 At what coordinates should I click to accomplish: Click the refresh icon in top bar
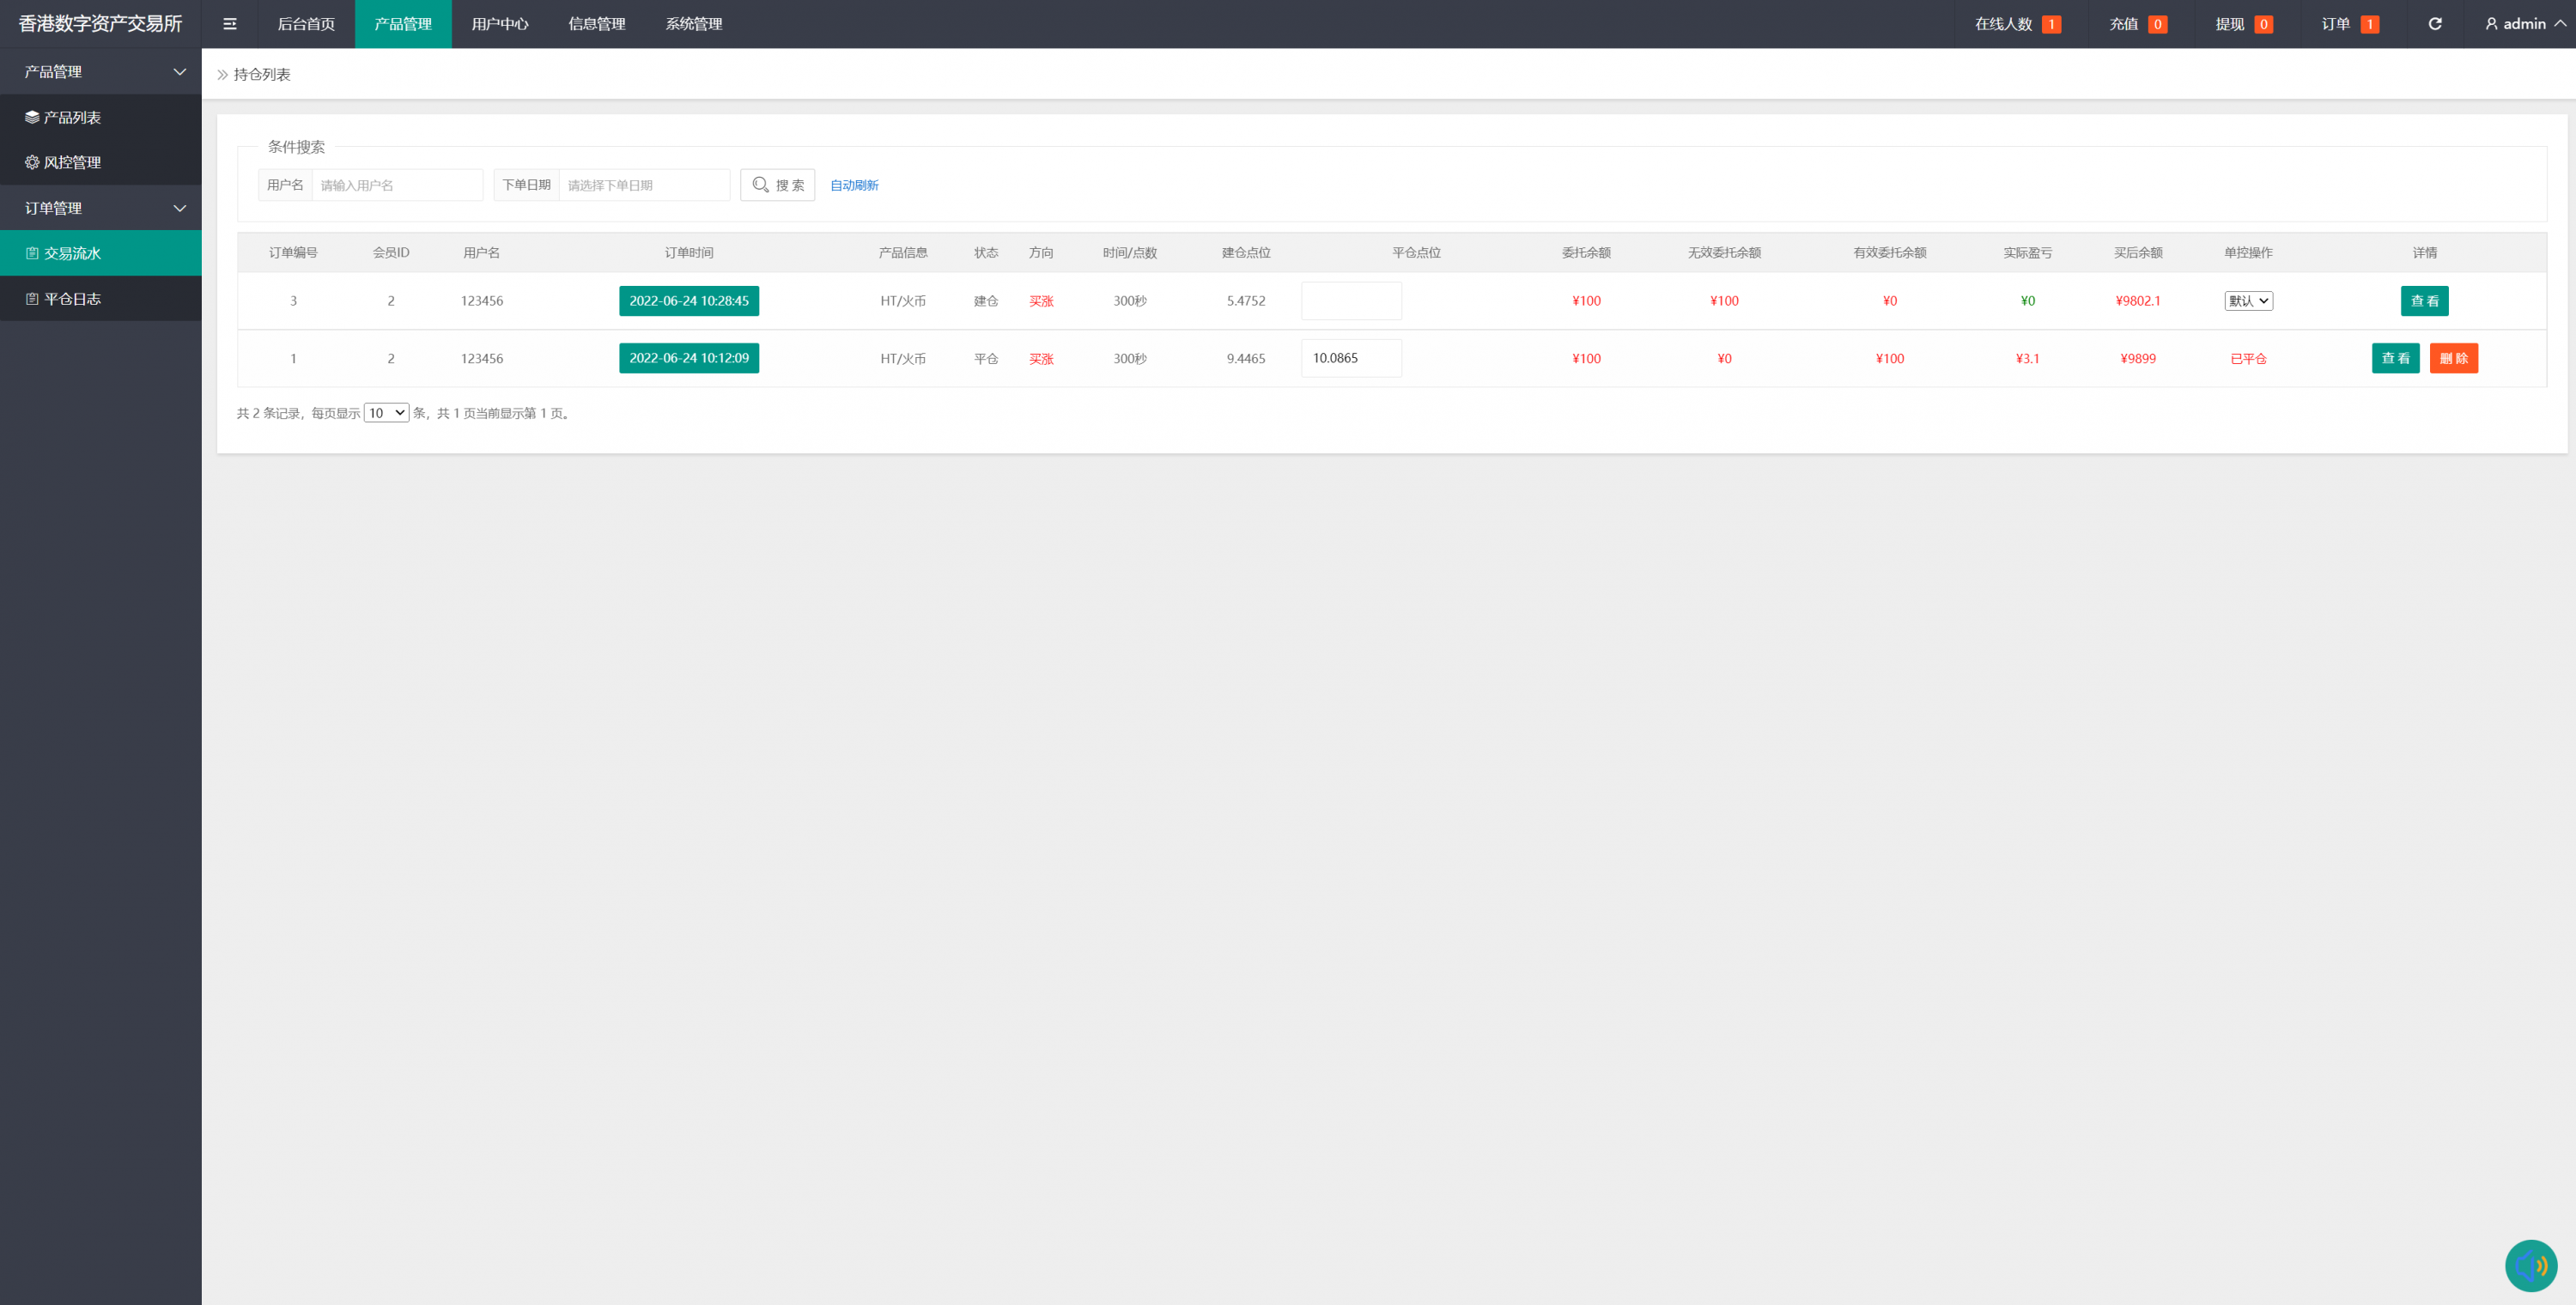point(2435,24)
